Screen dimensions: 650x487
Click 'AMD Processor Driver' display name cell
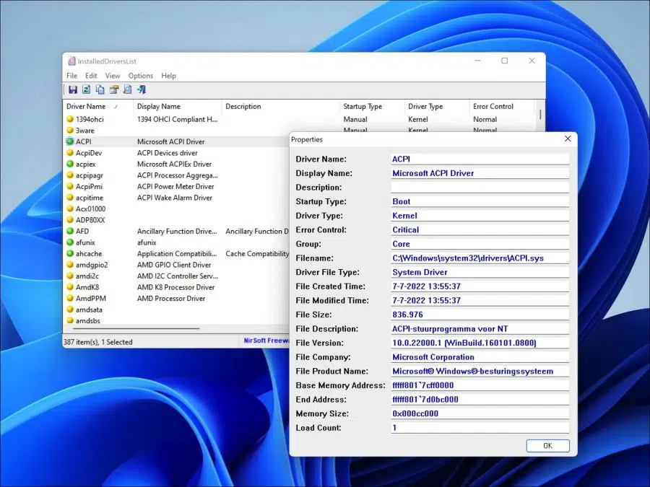tap(170, 298)
